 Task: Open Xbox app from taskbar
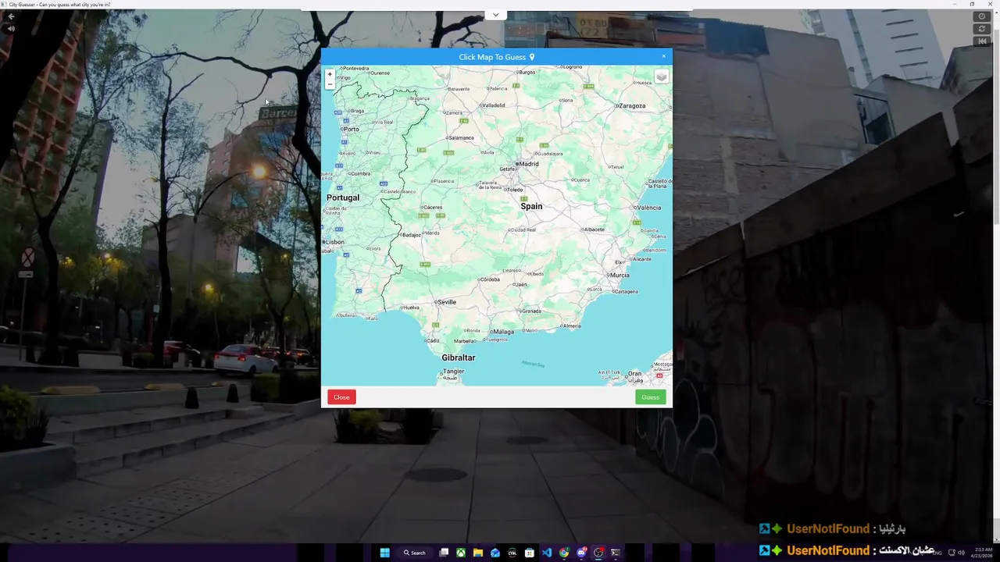pos(461,553)
